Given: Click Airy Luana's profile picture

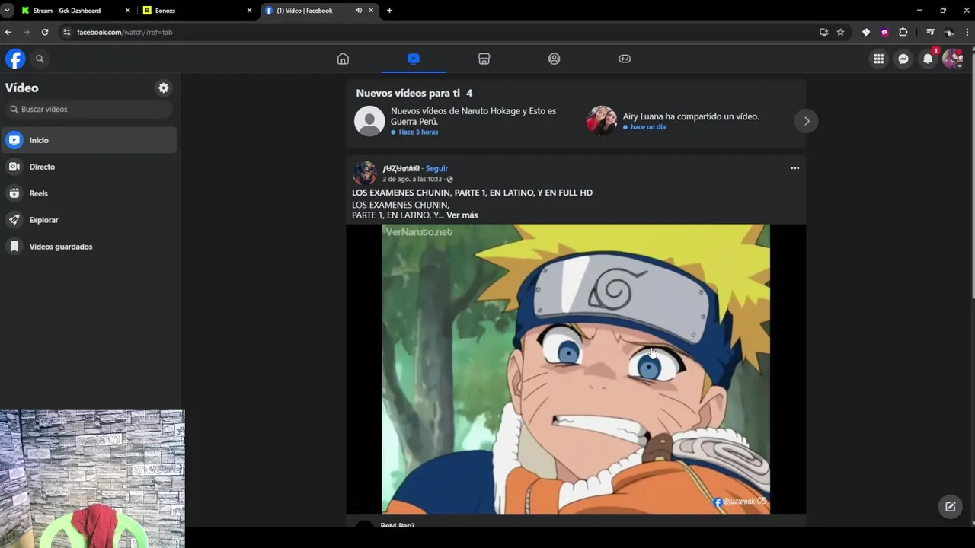Looking at the screenshot, I should pyautogui.click(x=601, y=121).
